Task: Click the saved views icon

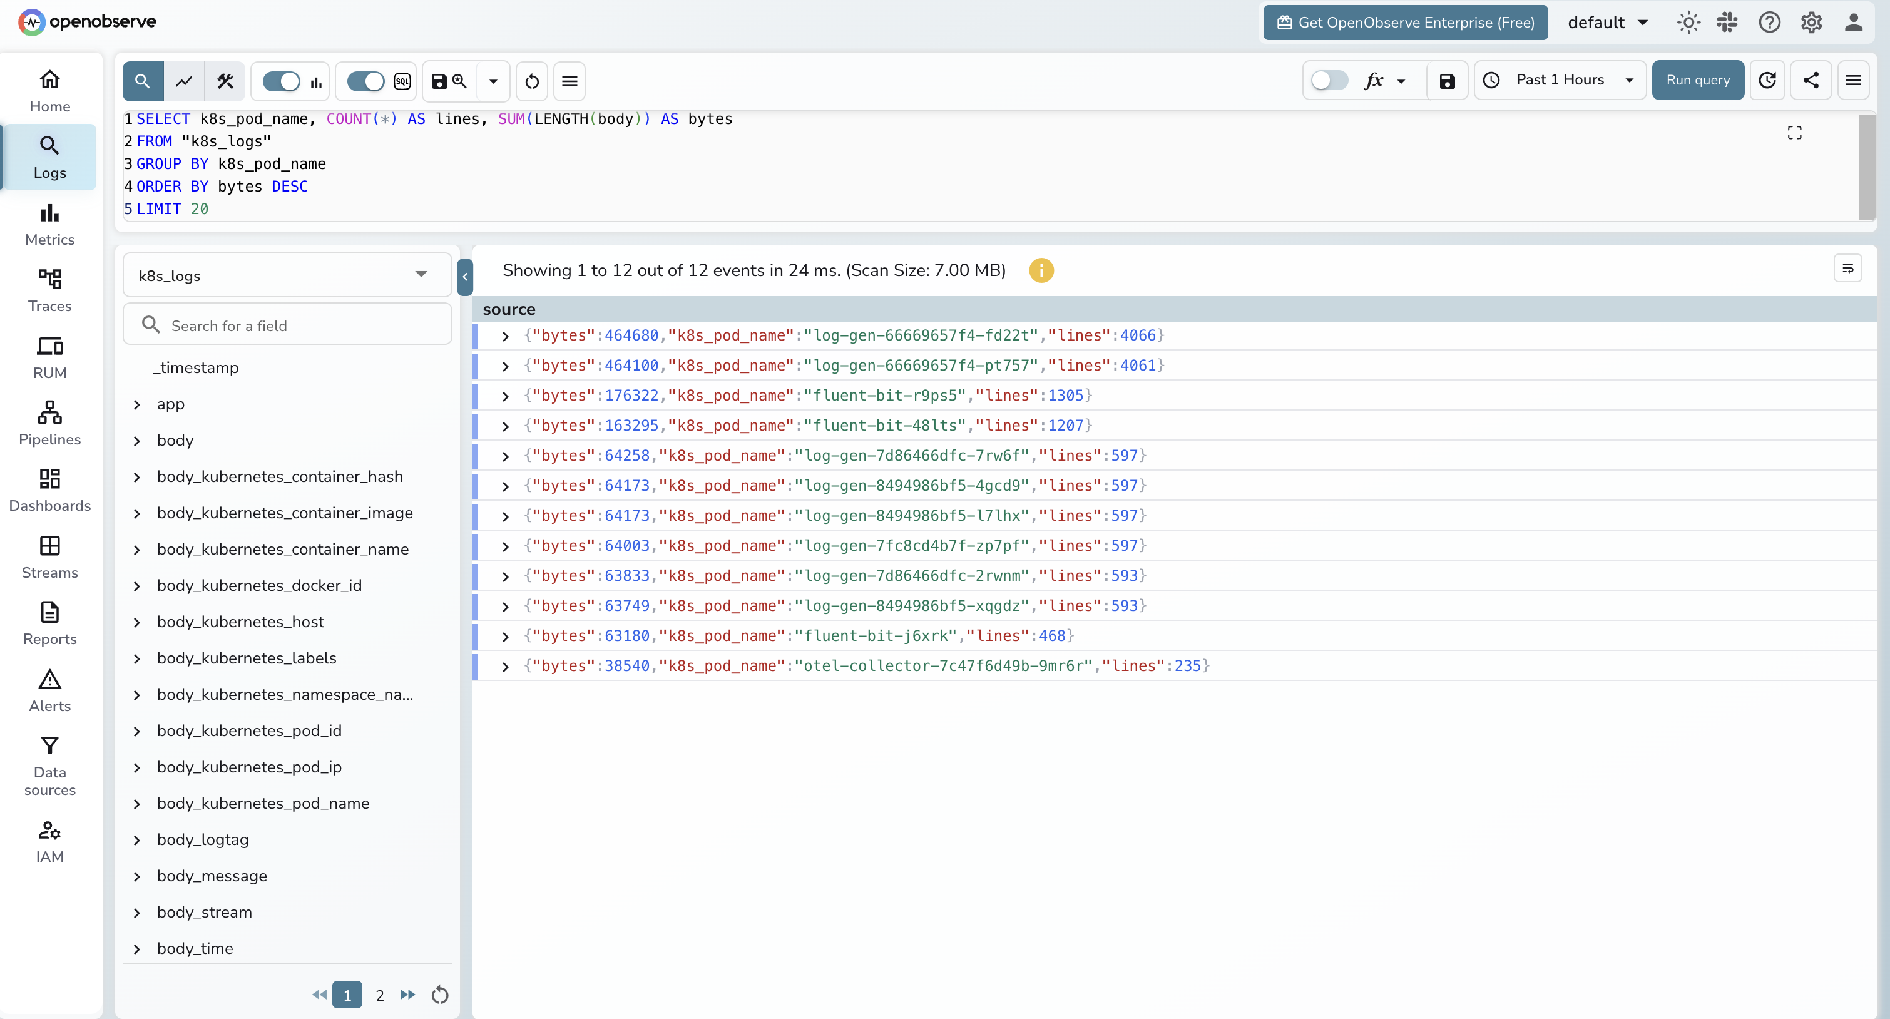Action: coord(449,81)
